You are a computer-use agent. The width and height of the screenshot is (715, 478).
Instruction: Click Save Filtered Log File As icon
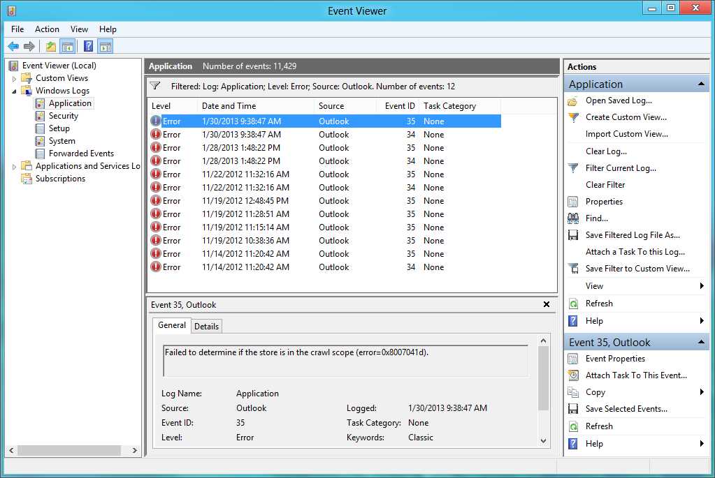tap(573, 234)
